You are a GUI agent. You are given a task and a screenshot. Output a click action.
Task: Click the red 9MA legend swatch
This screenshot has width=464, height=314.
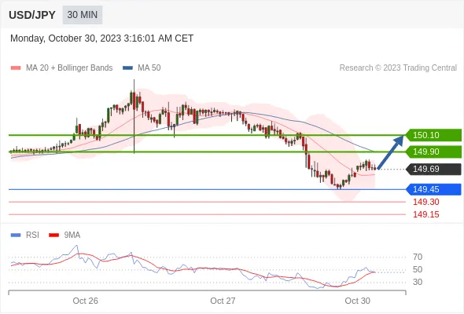coord(53,235)
